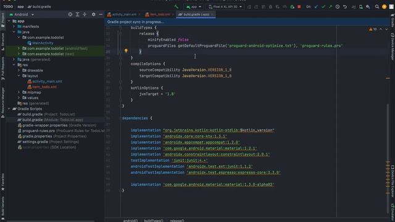Viewport: 395px width, 222px height.
Task: Click the Attach Debugger to Android Process icon
Action: coord(292,7)
